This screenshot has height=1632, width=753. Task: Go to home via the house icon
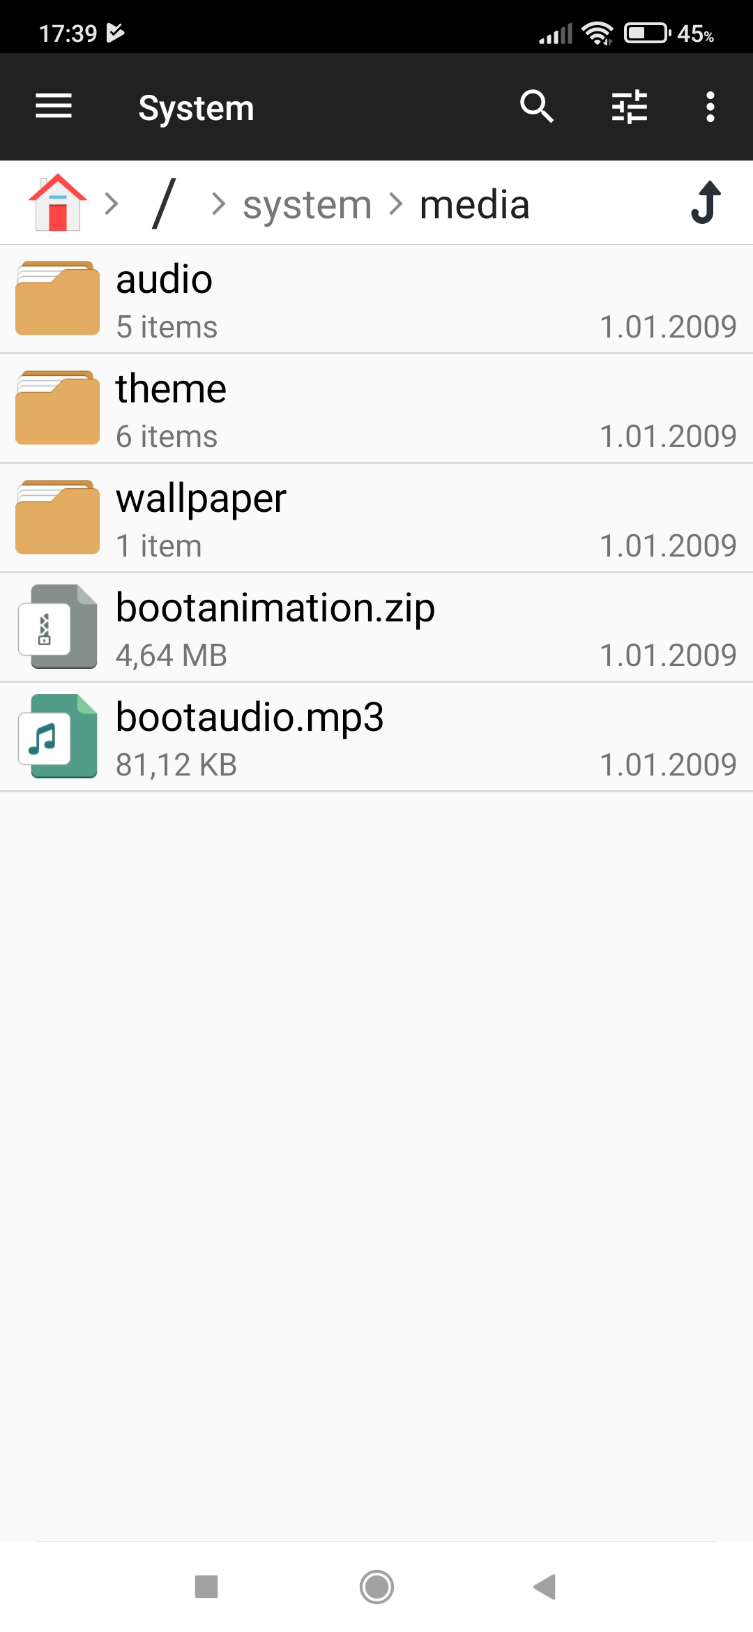pyautogui.click(x=58, y=203)
